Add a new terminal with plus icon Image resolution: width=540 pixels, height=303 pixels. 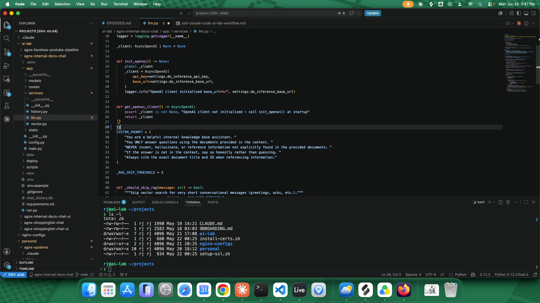pos(489,202)
